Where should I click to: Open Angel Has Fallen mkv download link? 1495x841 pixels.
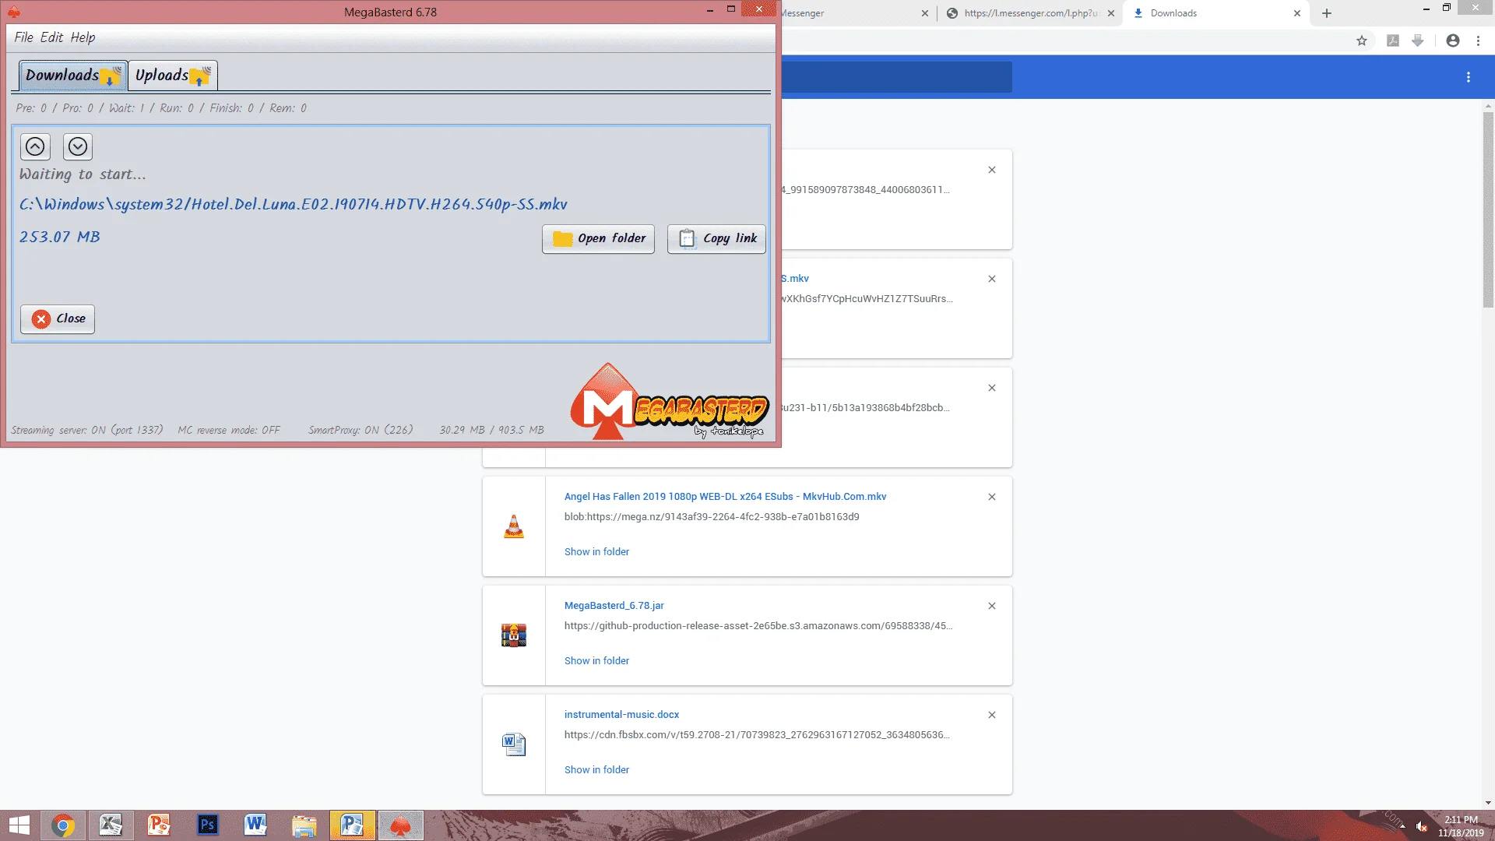[x=725, y=496]
